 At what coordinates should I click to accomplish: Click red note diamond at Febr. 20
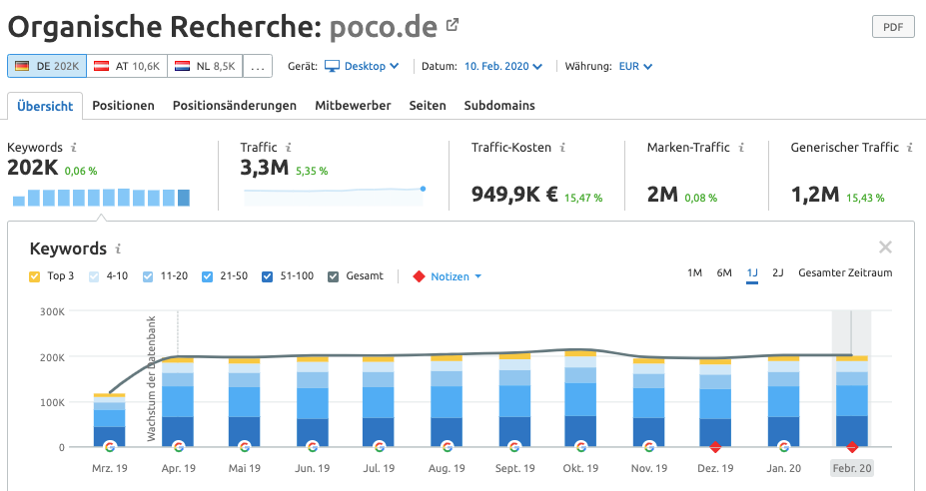pos(852,447)
